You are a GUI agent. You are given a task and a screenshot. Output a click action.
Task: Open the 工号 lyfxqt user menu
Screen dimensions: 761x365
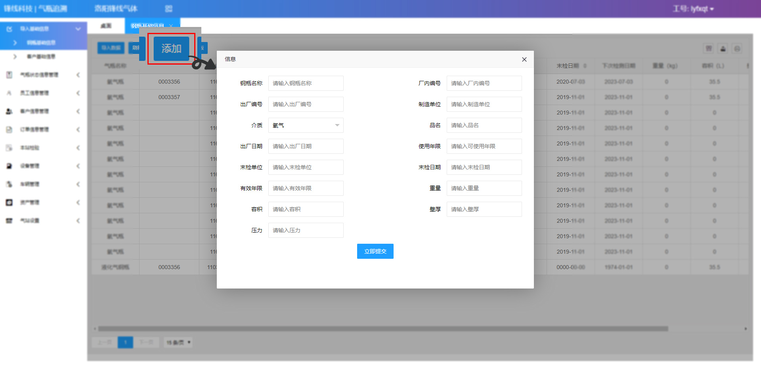click(x=693, y=9)
